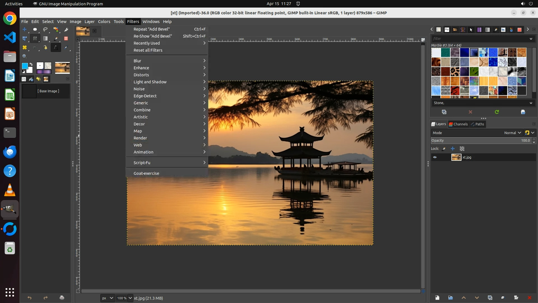Click the Color Picker eyedropper tool
Screen dimensions: 538x303
66,48
